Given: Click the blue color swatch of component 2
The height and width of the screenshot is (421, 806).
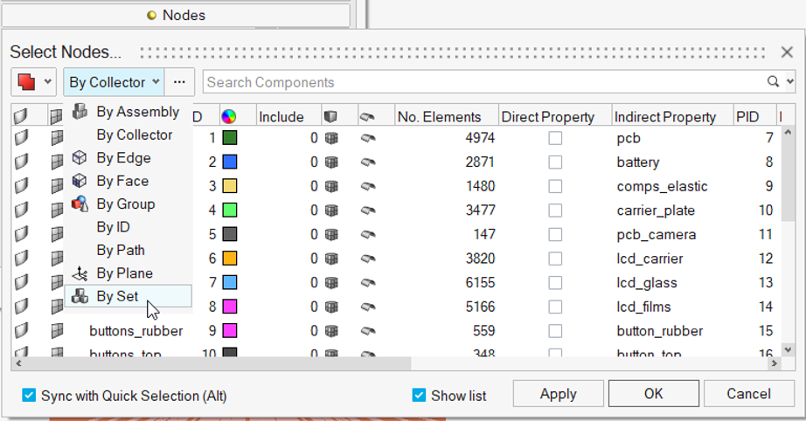Looking at the screenshot, I should click(x=230, y=162).
